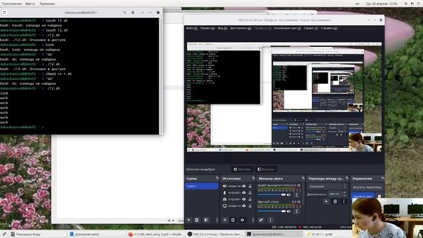Lock the first audio capture source
This screenshot has height=238, width=423.
click(x=250, y=186)
